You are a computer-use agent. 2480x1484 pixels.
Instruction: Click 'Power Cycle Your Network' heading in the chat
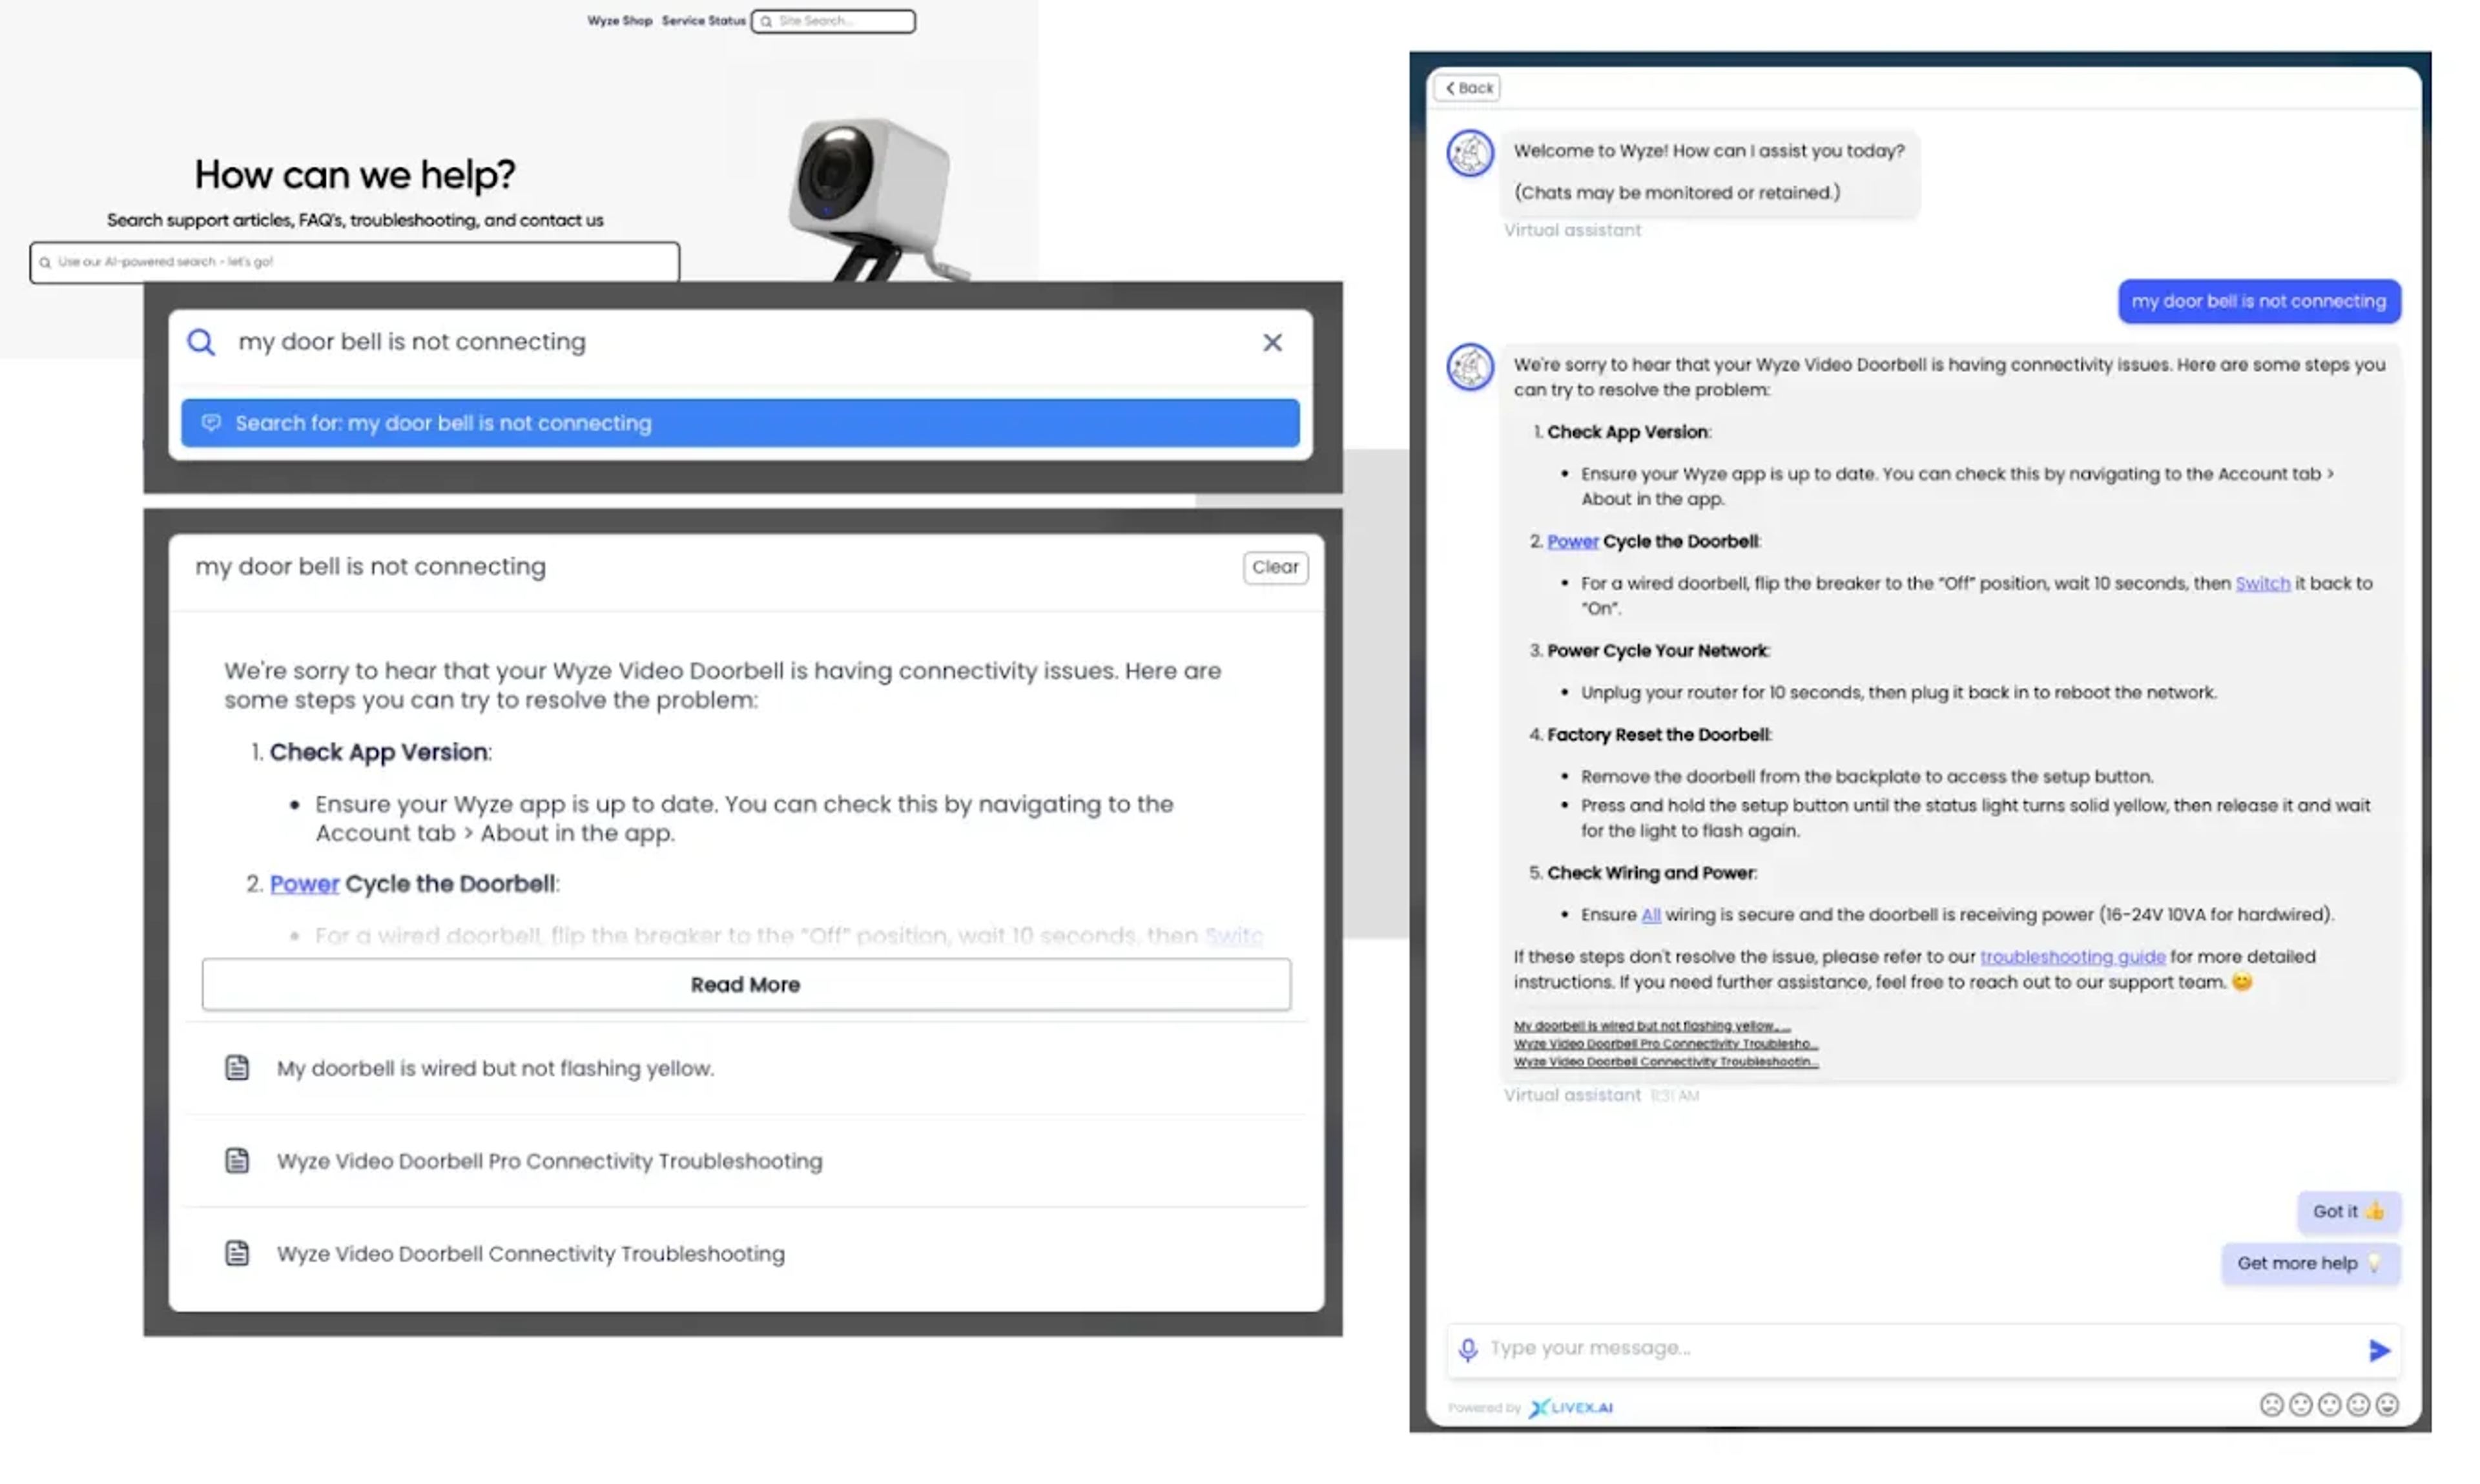(x=1657, y=651)
